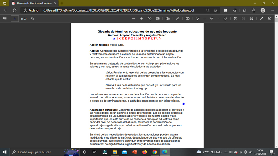Open the vertical tabs actions menu
This screenshot has width=278, height=156.
[5, 3]
